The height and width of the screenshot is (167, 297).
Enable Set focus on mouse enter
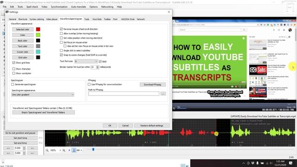click(61, 42)
